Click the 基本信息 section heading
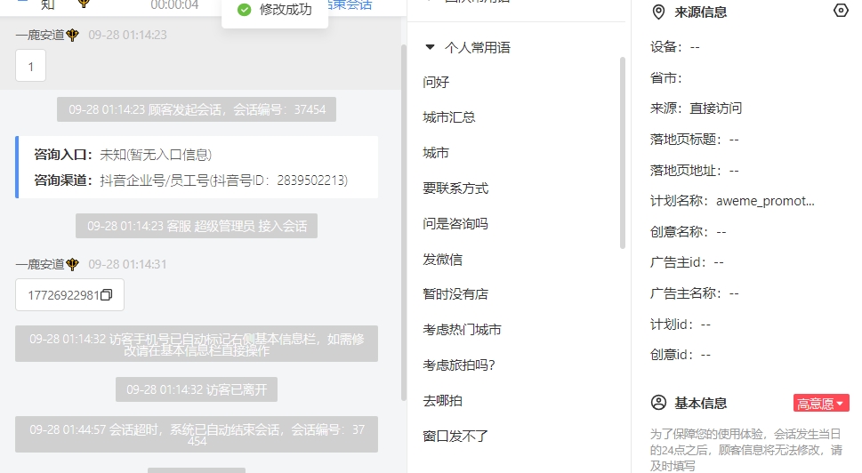The height and width of the screenshot is (473, 862). tap(700, 404)
